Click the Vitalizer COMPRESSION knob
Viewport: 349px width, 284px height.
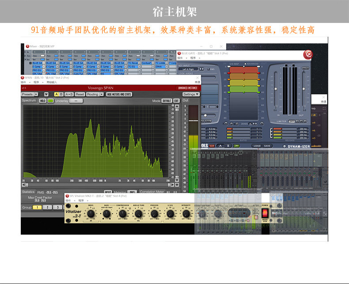[122, 214]
